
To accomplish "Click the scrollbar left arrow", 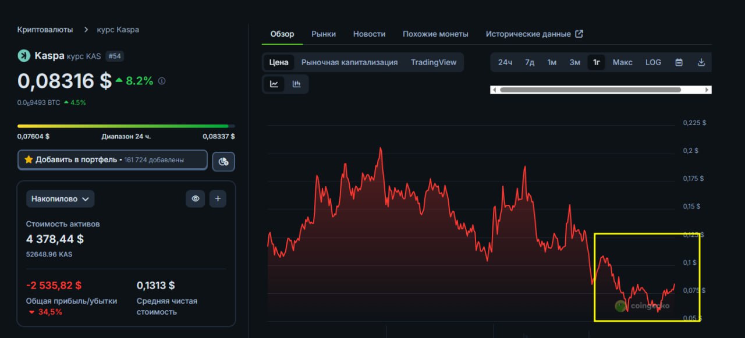I will 494,90.
